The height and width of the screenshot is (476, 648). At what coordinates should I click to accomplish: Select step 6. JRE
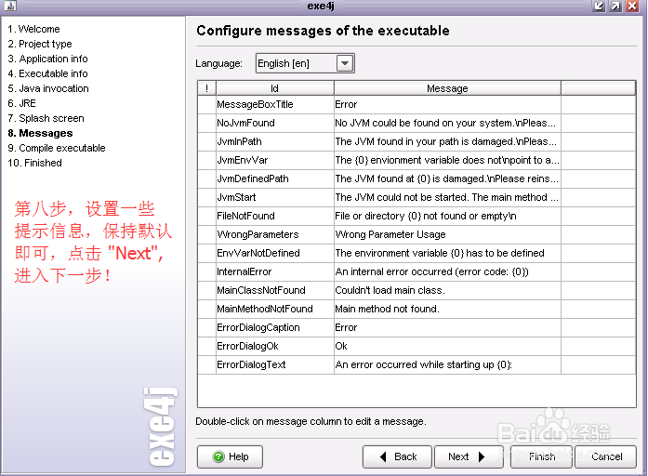(x=21, y=103)
